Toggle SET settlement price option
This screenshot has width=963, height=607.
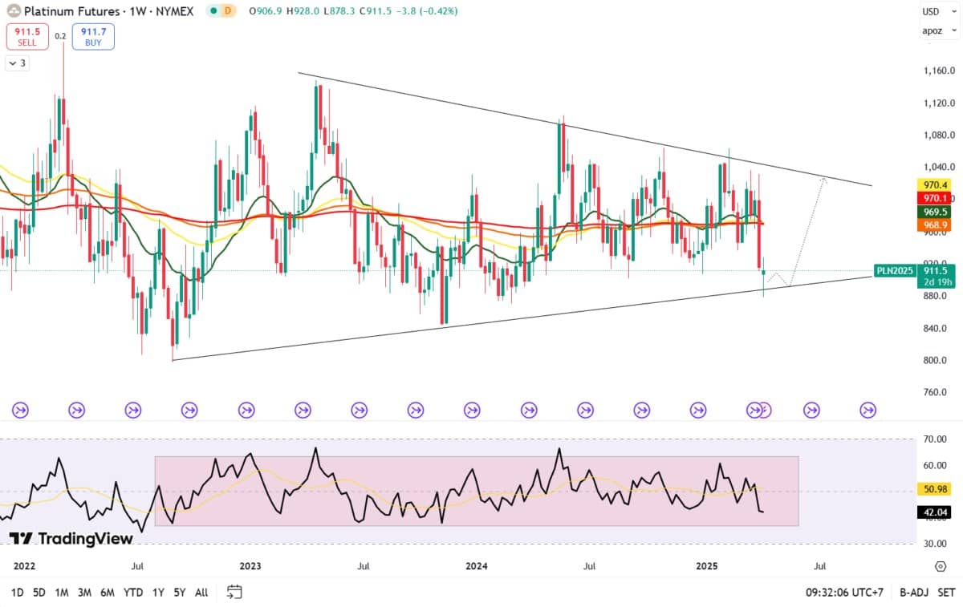pyautogui.click(x=945, y=593)
